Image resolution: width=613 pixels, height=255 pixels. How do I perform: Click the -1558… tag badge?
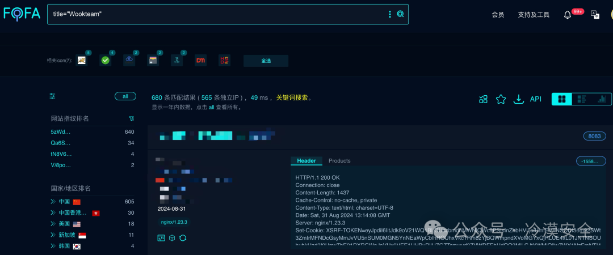(x=591, y=161)
